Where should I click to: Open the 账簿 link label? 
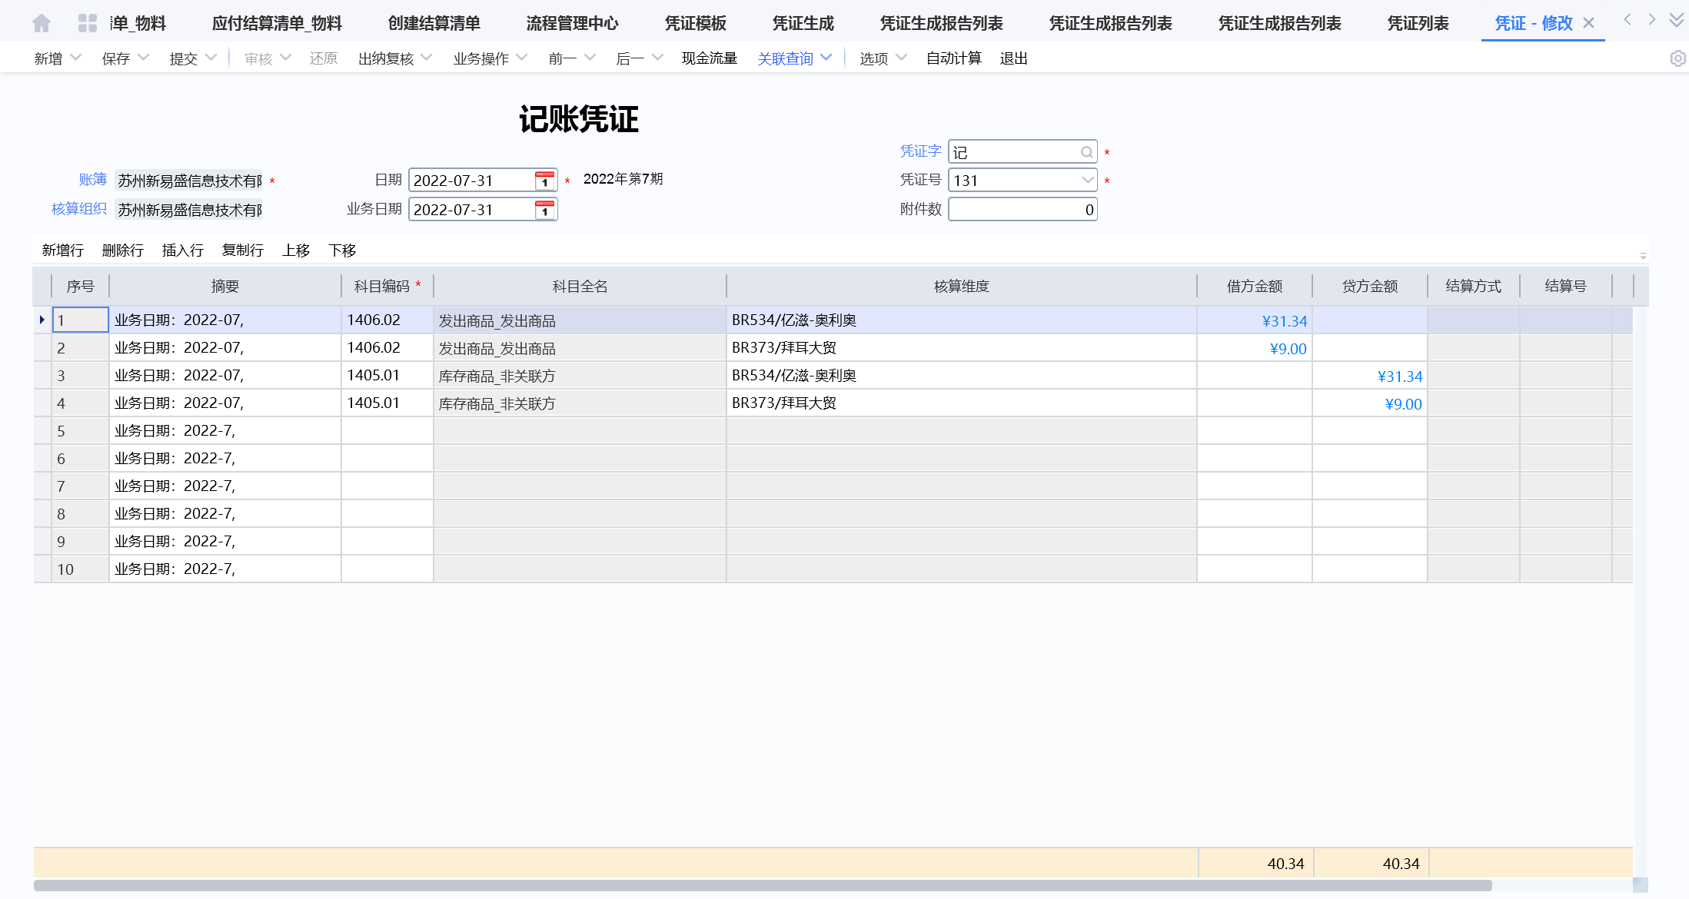tap(92, 180)
